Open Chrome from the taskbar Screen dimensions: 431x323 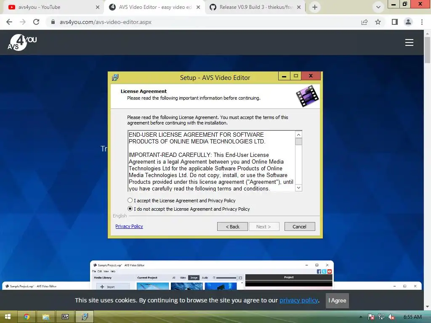point(27,317)
